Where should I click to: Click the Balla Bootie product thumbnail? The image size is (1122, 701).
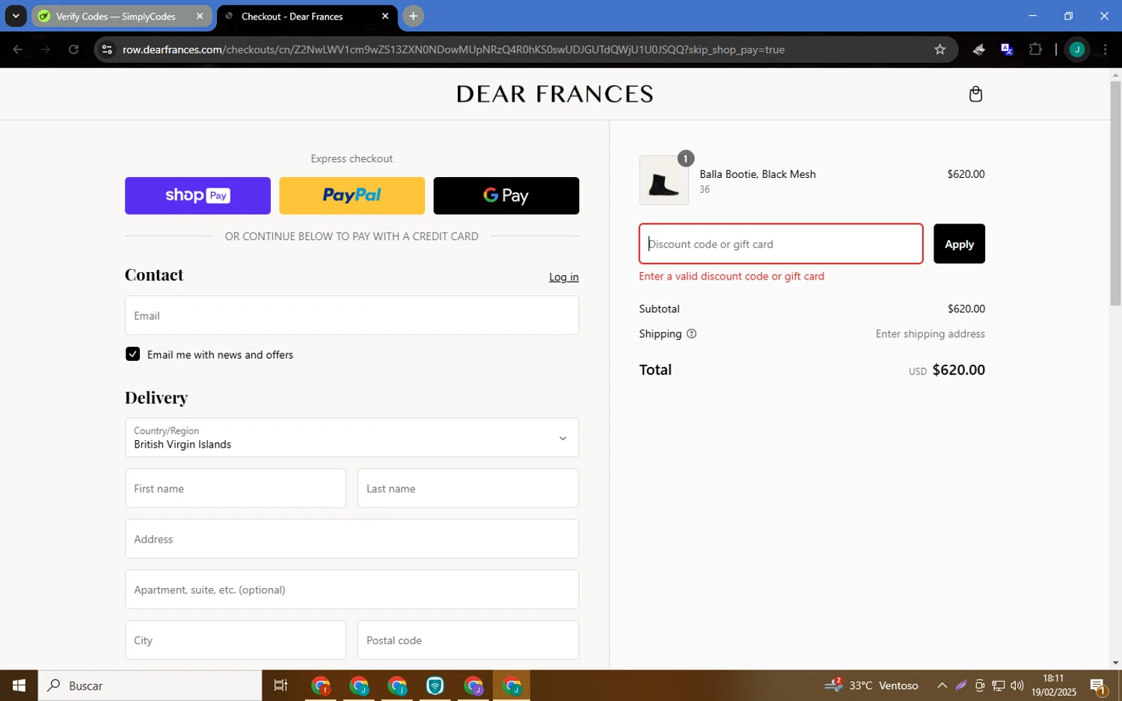click(x=664, y=180)
